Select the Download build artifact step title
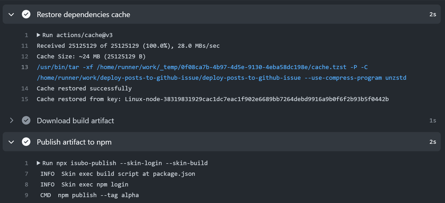The width and height of the screenshot is (445, 203). pyautogui.click(x=75, y=120)
